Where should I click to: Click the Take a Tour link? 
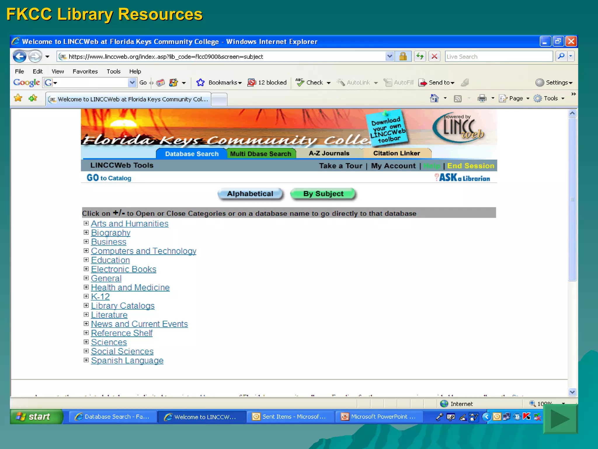340,166
